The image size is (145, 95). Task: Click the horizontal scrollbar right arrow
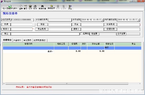(140, 84)
